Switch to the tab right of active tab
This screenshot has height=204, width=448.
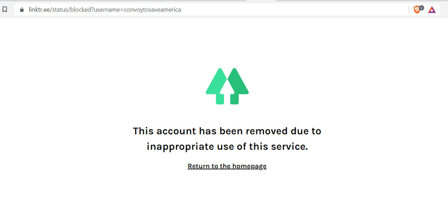coord(290,0)
